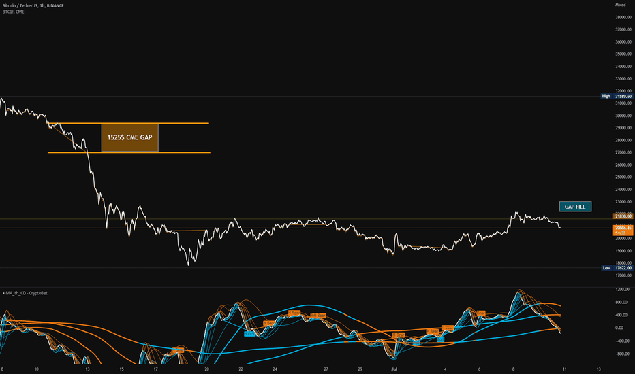The height and width of the screenshot is (374, 635).
Task: Click the 17000.00 price axis label
Action: point(623,276)
